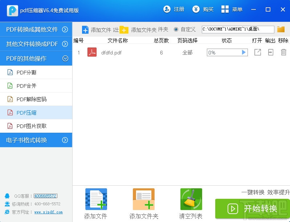Click the large 添加文件 bottom icon
The height and width of the screenshot is (222, 290).
coord(96,199)
